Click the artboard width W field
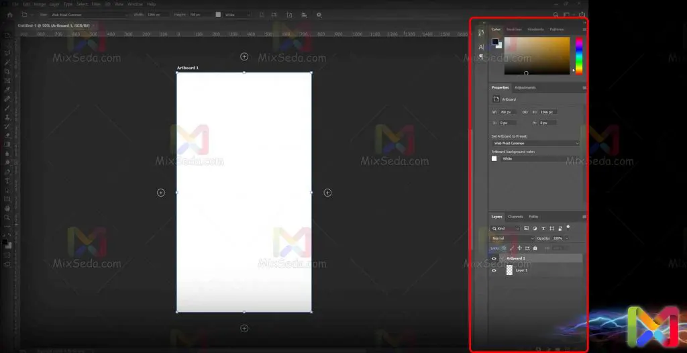The height and width of the screenshot is (353, 687). click(x=507, y=111)
